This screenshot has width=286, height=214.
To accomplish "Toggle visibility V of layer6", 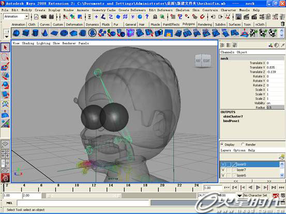I will [223, 175].
